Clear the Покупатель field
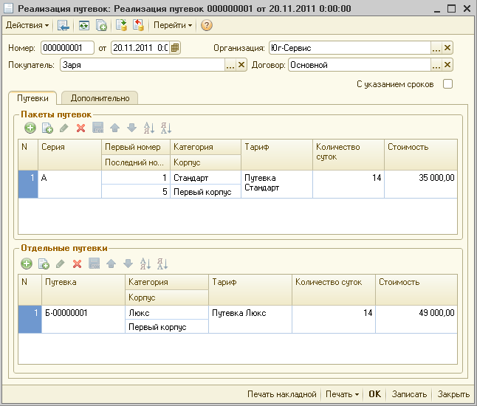Image resolution: width=477 pixels, height=406 pixels. (x=241, y=65)
